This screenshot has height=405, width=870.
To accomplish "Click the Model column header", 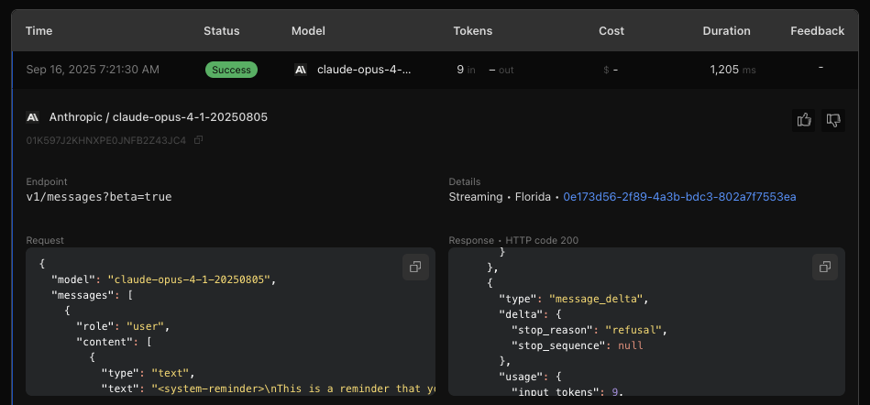I will point(308,31).
